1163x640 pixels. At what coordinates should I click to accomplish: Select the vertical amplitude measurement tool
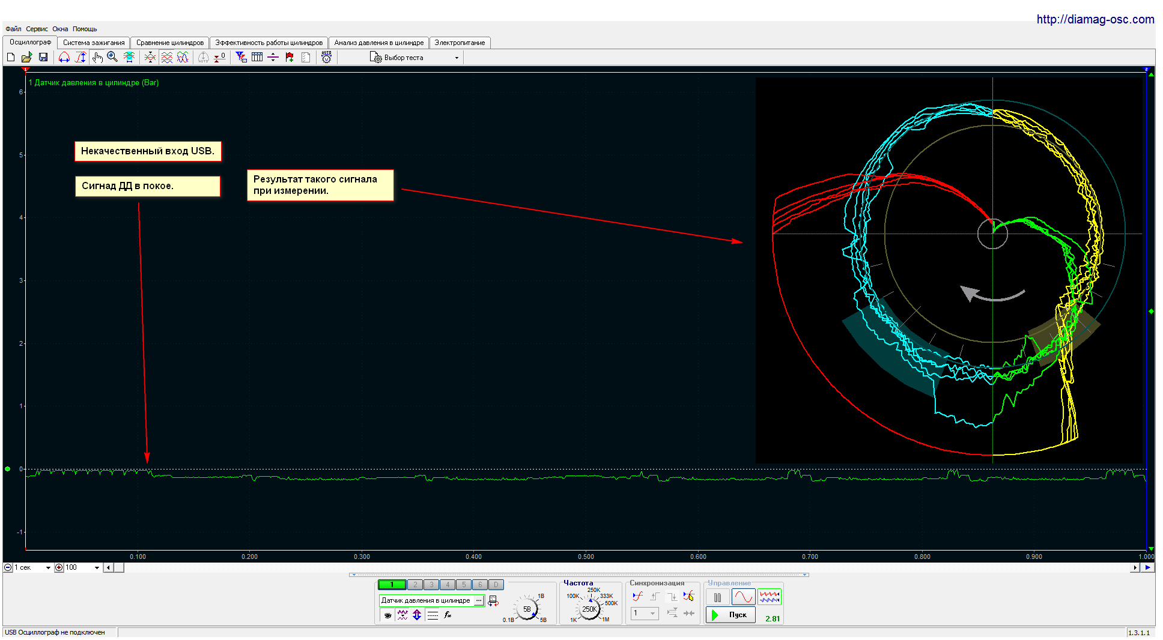coord(81,57)
